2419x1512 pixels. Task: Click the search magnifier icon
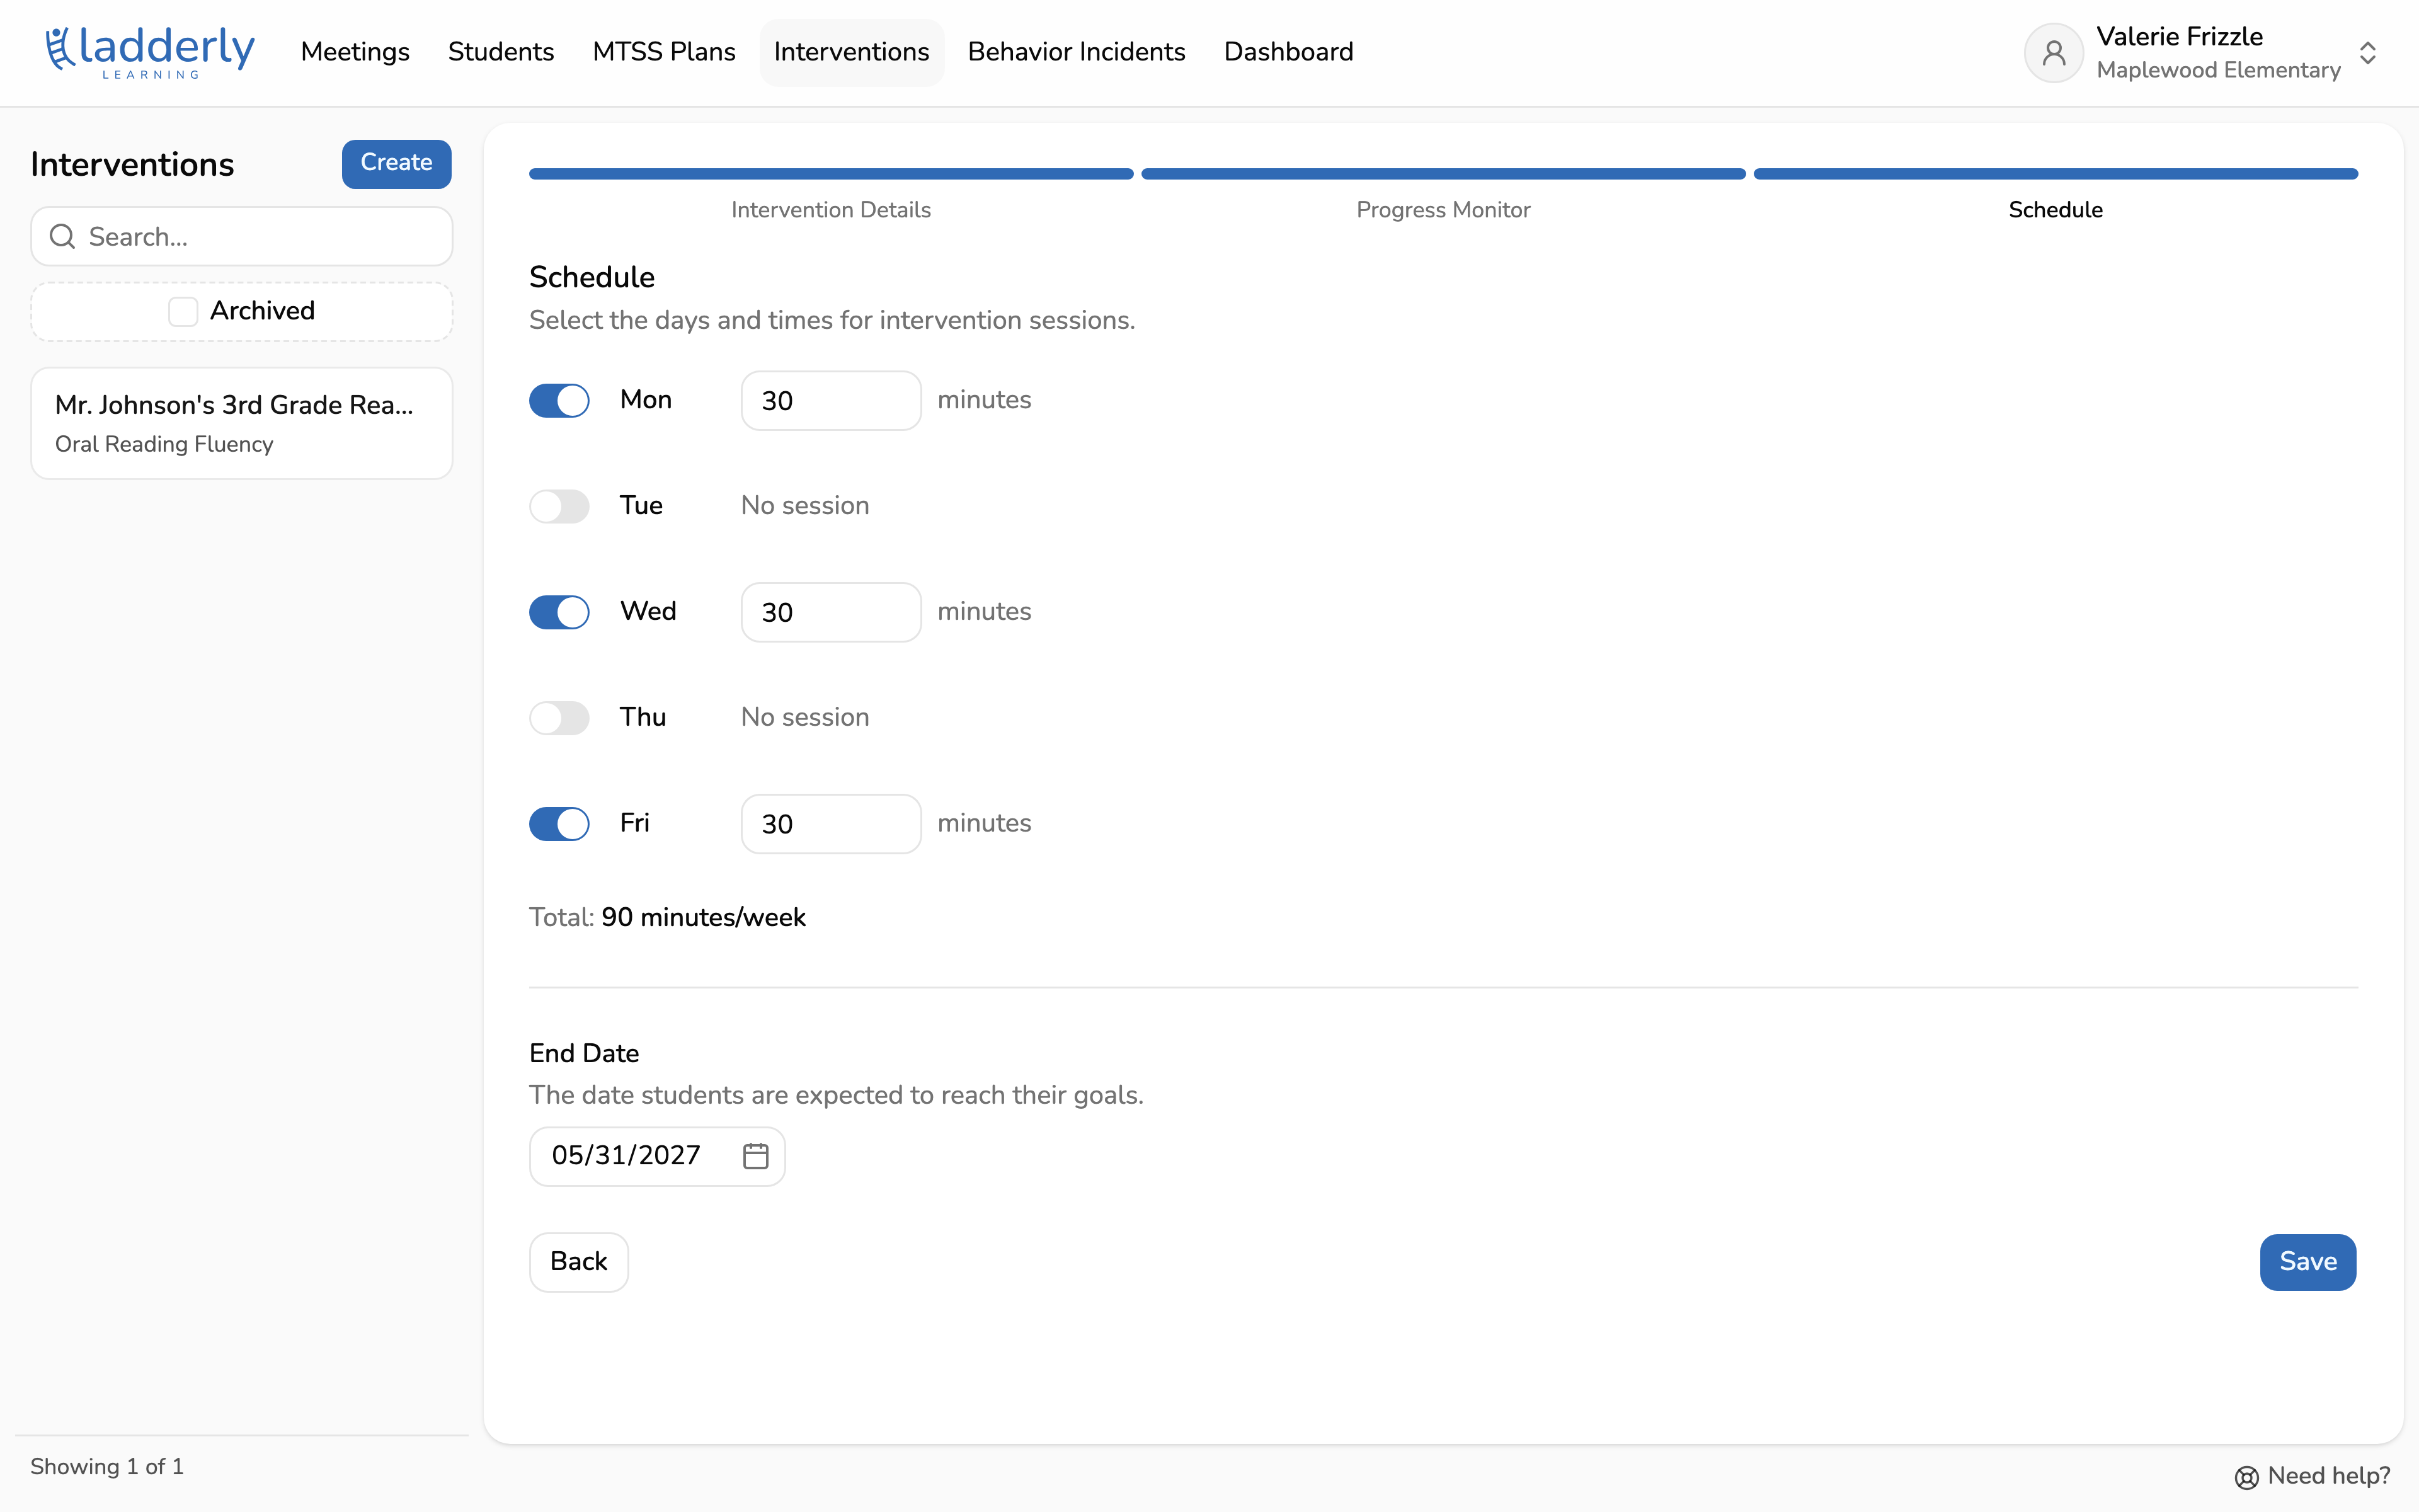pyautogui.click(x=62, y=237)
